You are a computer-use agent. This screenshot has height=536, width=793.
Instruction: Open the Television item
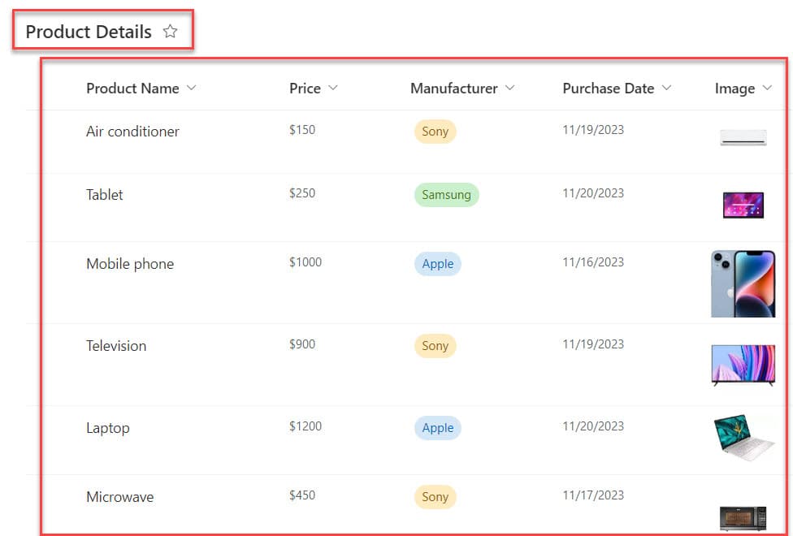tap(116, 346)
